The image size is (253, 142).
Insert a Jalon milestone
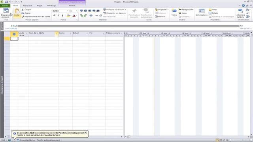(x=183, y=13)
